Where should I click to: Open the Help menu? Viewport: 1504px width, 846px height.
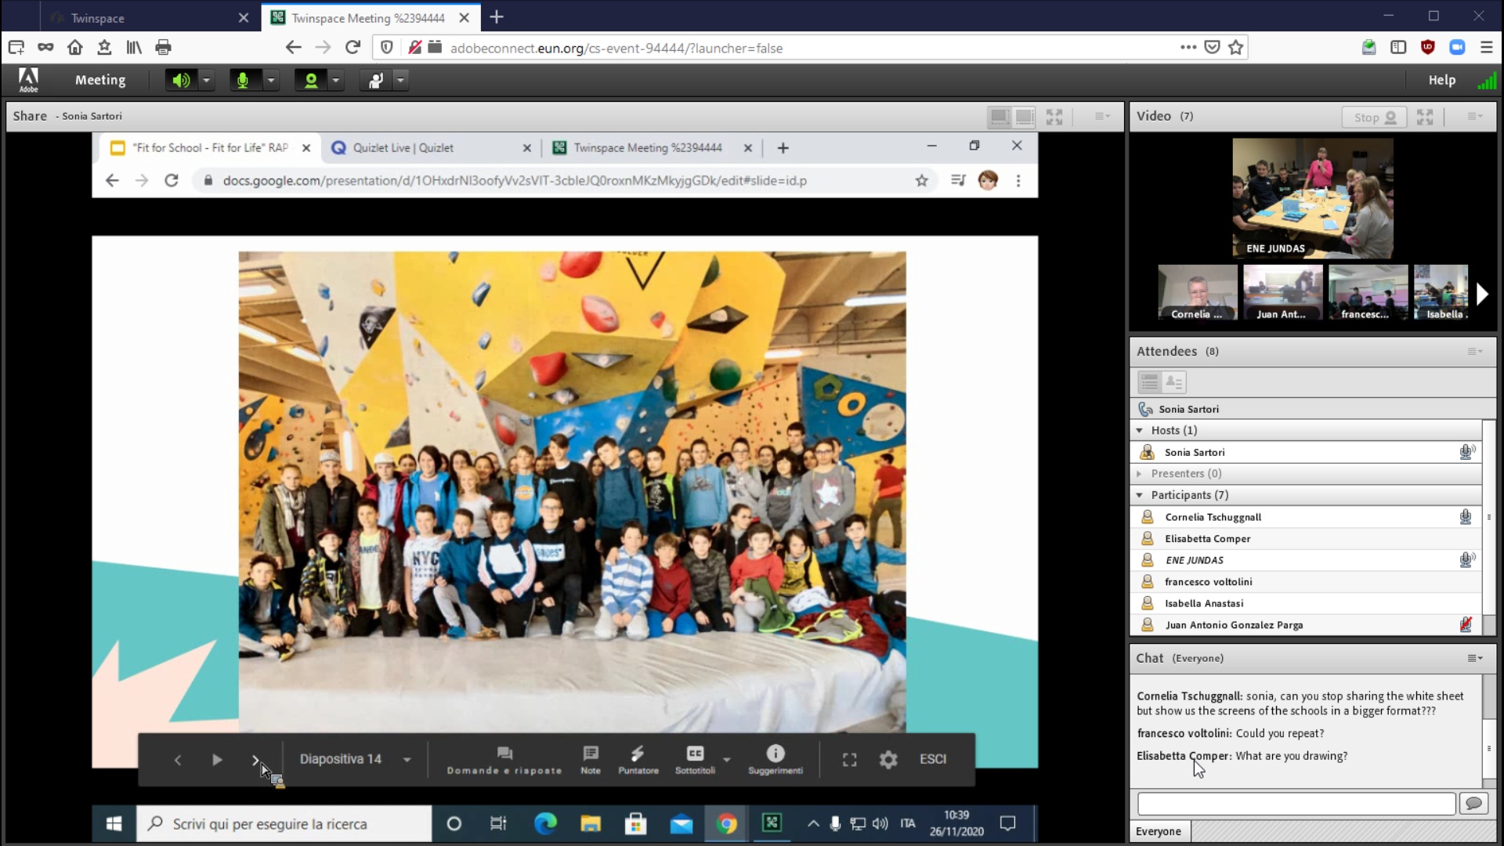pos(1441,80)
